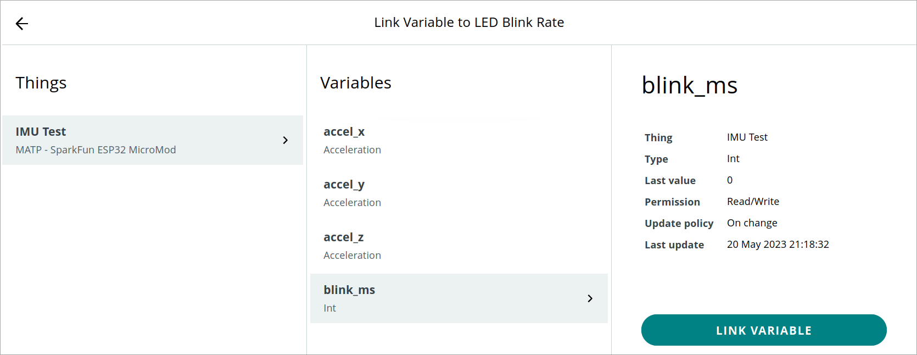Click the Link Variable to LED Blink Rate title
The image size is (917, 355).
(x=469, y=22)
